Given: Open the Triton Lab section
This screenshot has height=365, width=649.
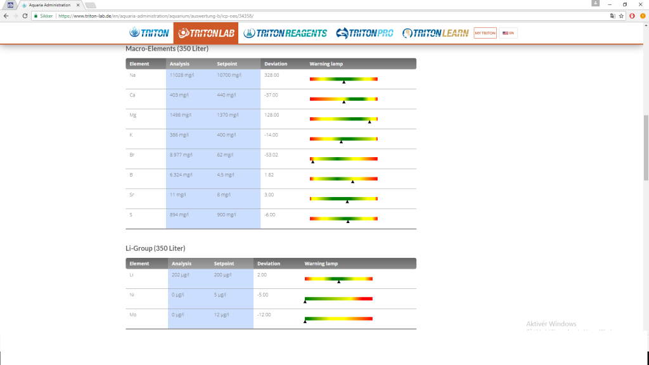Looking at the screenshot, I should click(x=206, y=33).
